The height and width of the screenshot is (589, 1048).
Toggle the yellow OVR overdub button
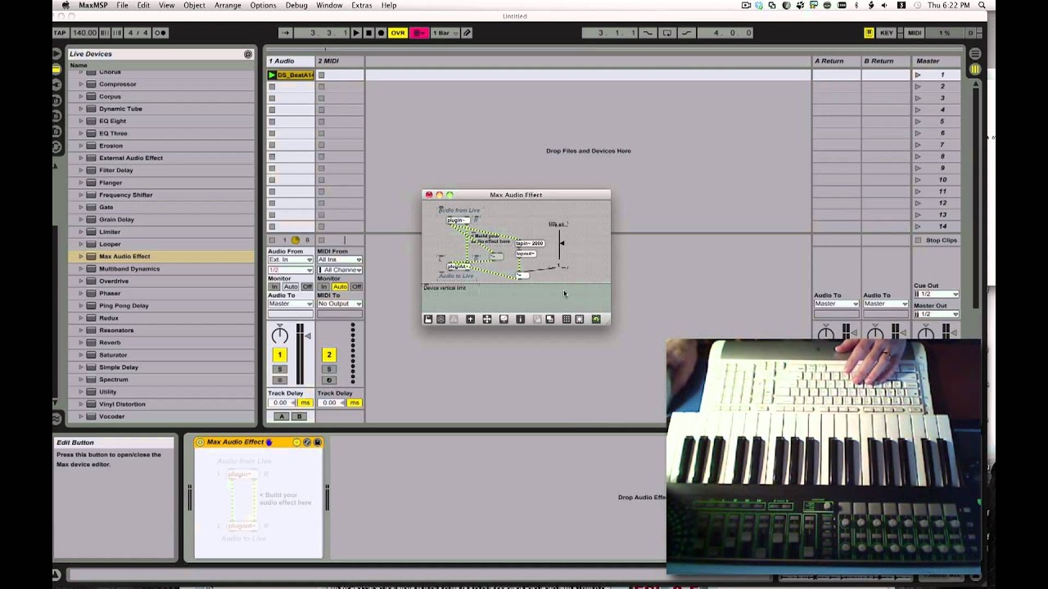[398, 33]
